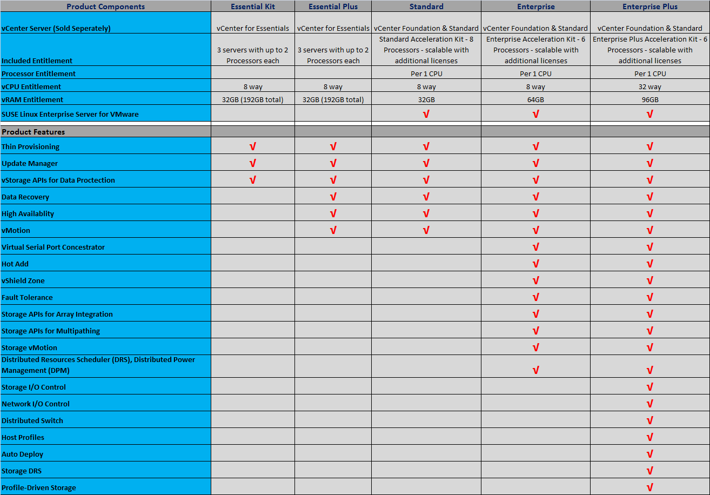Click SUSE Linux checkmark under Standard
The height and width of the screenshot is (495, 710).
[x=426, y=114]
